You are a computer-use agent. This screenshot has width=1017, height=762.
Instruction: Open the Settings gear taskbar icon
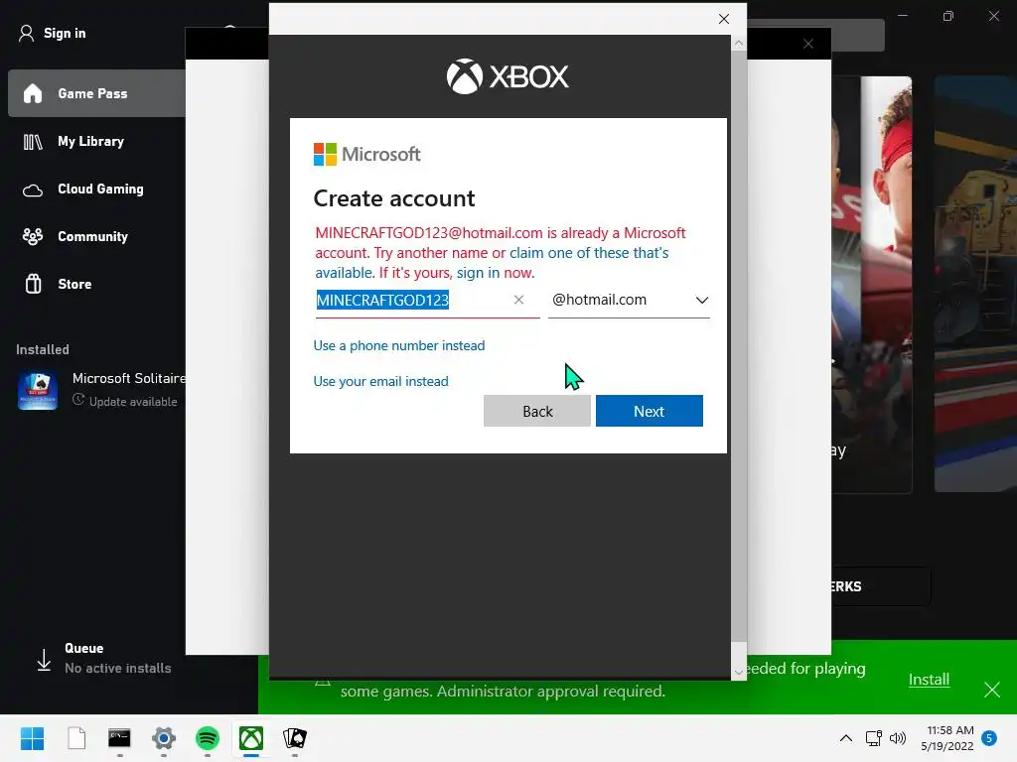tap(164, 738)
